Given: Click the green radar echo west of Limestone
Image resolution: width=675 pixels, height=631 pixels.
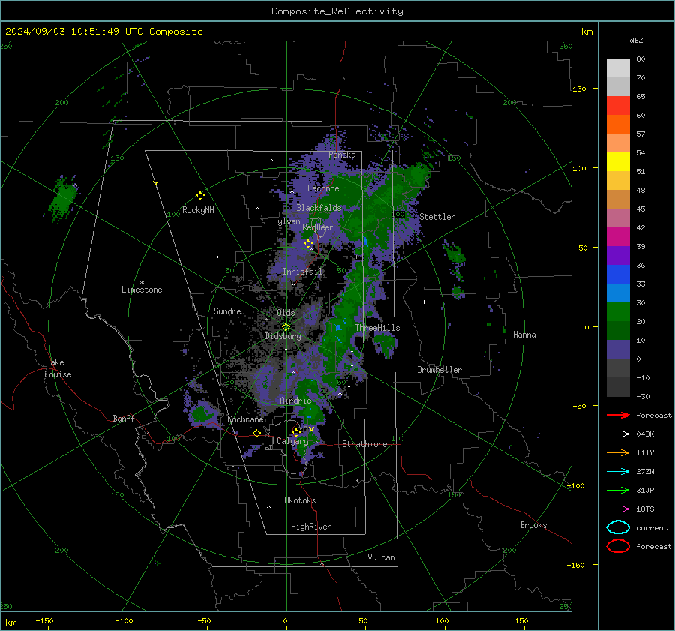Looking at the screenshot, I should pyautogui.click(x=63, y=200).
